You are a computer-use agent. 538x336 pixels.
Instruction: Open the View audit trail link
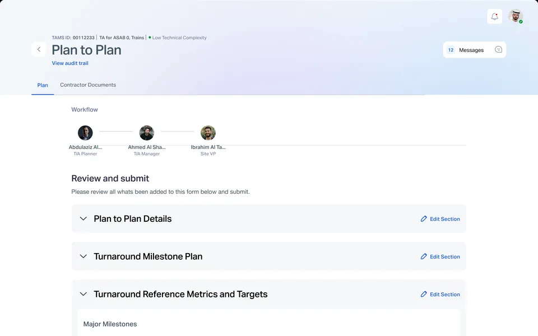(x=70, y=63)
